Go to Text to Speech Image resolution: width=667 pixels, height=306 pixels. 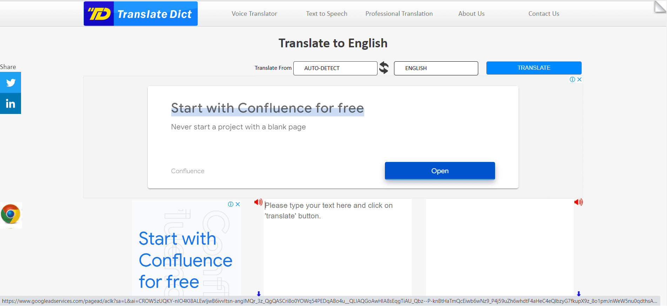[327, 14]
